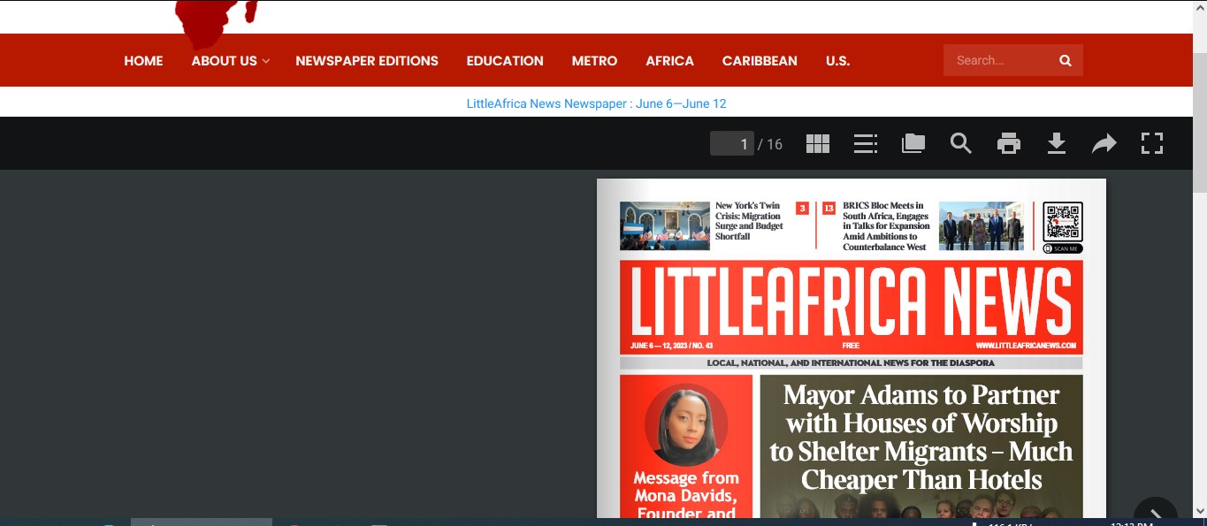Click the press conference photo thumbnail

point(665,226)
